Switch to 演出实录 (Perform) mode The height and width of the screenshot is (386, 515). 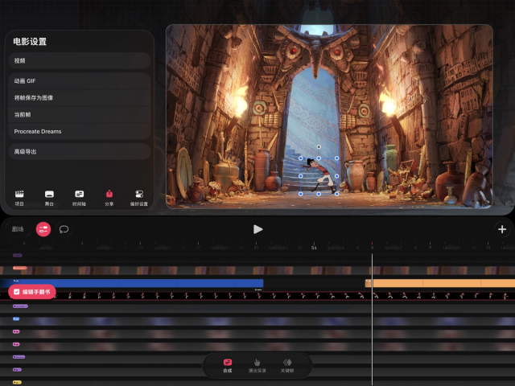pos(257,366)
